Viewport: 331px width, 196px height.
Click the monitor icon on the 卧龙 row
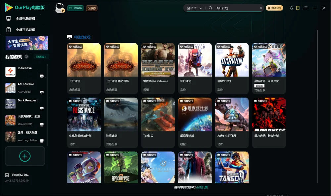(42, 141)
